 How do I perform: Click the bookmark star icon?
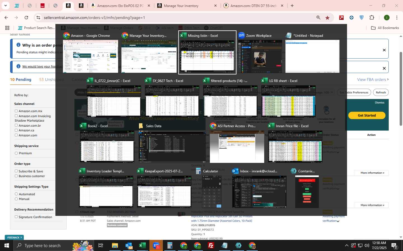tap(327, 18)
